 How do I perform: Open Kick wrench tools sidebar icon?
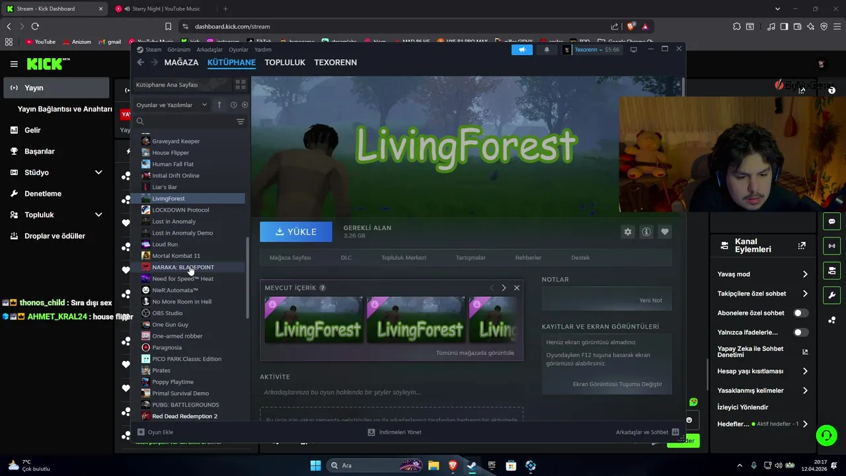831,295
